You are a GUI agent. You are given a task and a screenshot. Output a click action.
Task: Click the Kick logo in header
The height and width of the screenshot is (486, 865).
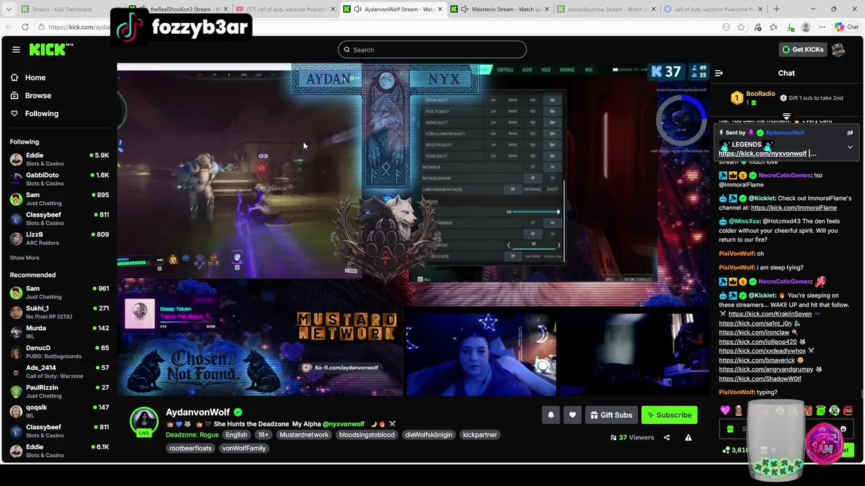click(x=51, y=49)
